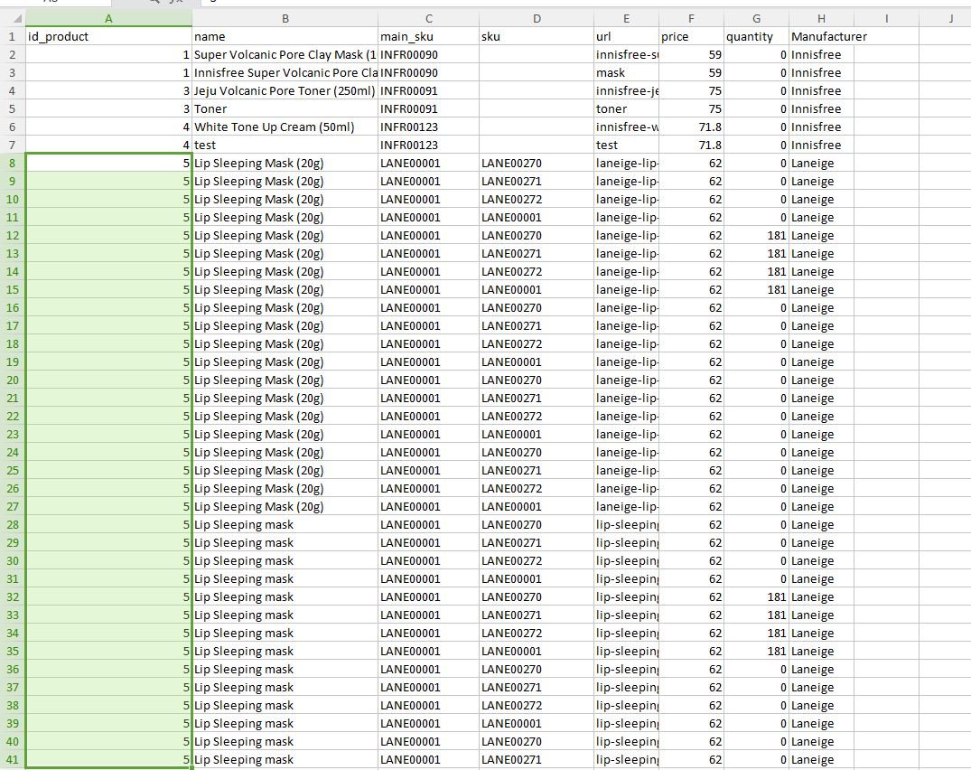Click Innisfree manufacturer cell in row 2
Image resolution: width=971 pixels, height=770 pixels.
[821, 54]
